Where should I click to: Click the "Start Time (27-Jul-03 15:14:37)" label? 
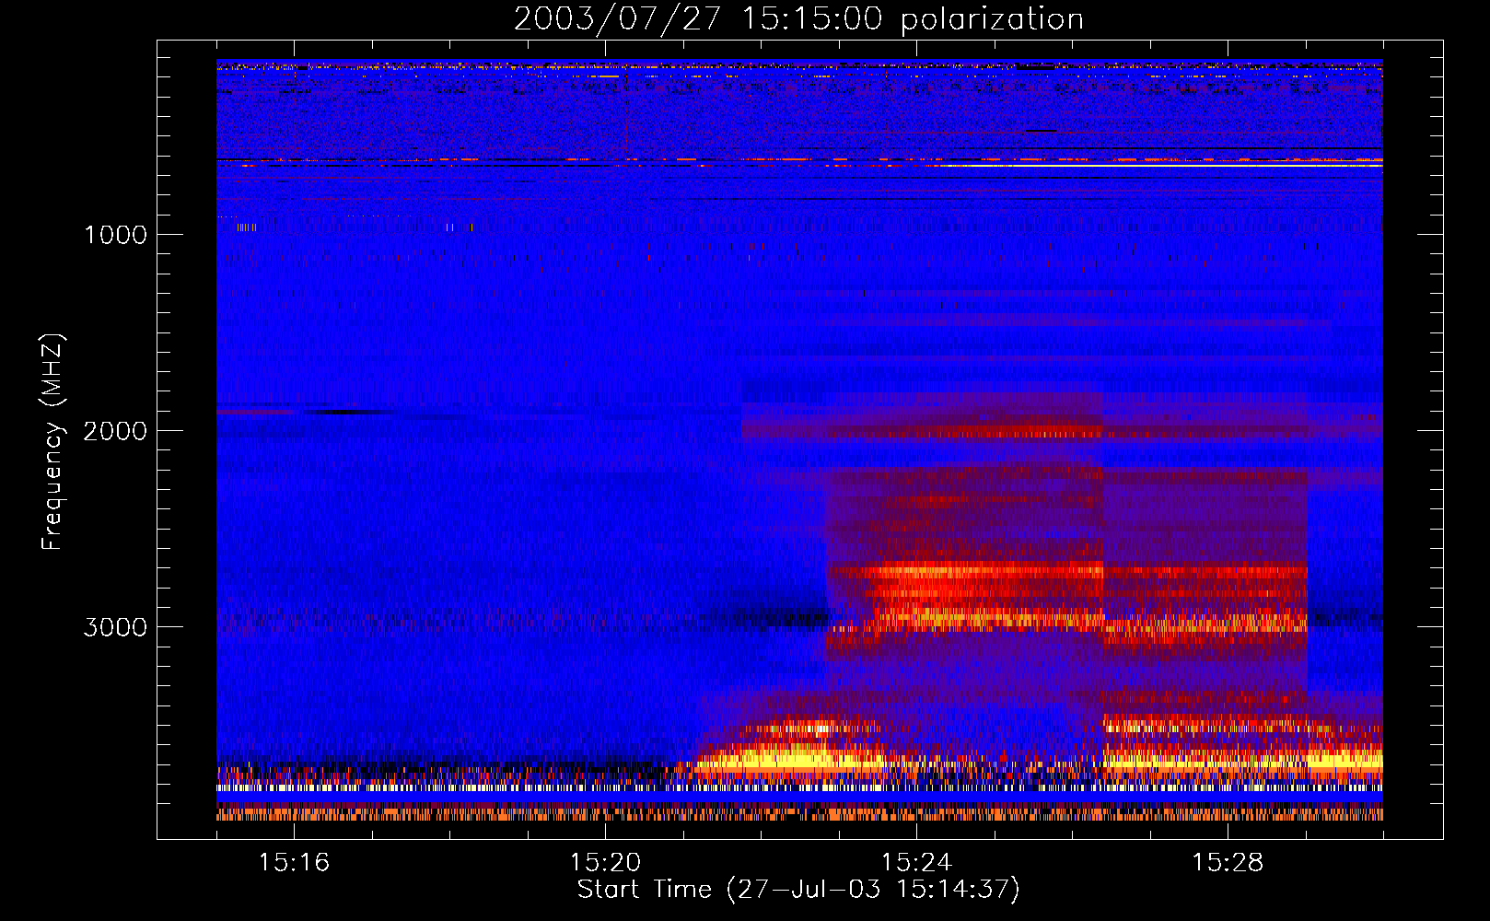[x=798, y=890]
